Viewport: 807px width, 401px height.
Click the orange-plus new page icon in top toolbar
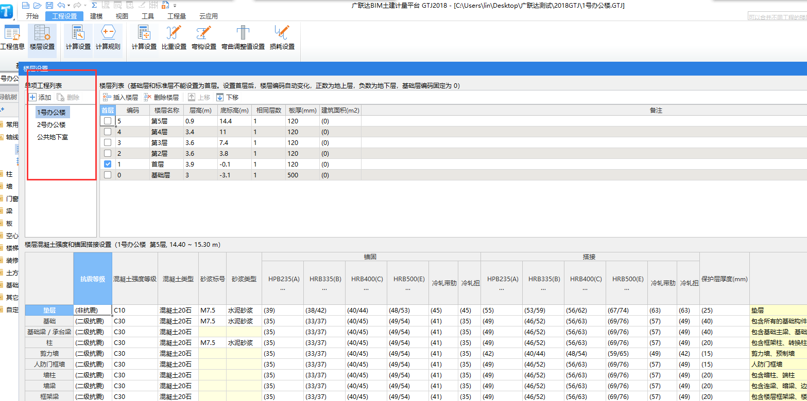[x=165, y=5]
